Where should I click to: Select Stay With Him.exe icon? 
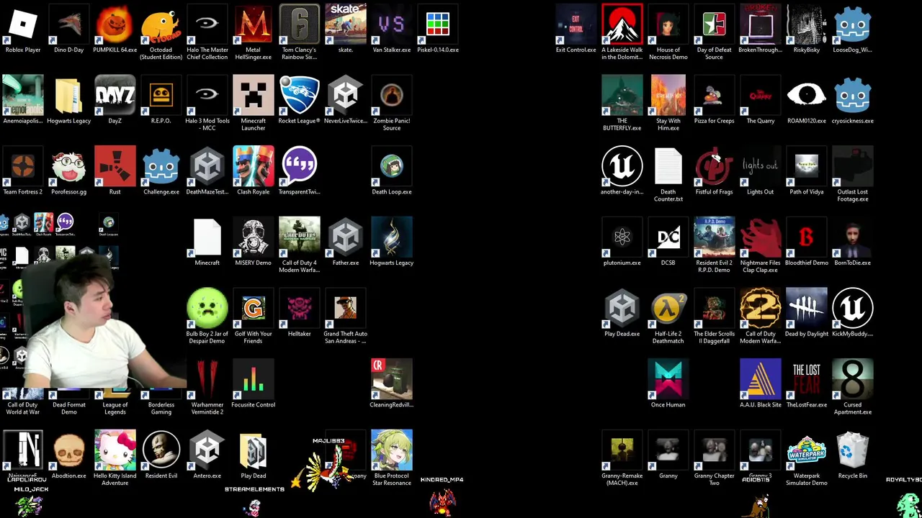pos(668,95)
